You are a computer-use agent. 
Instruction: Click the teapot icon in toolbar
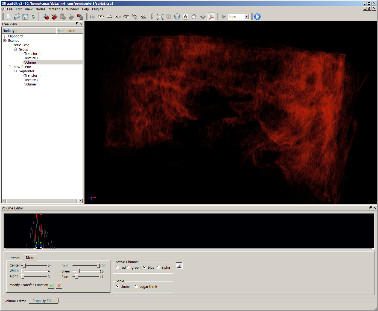203,17
